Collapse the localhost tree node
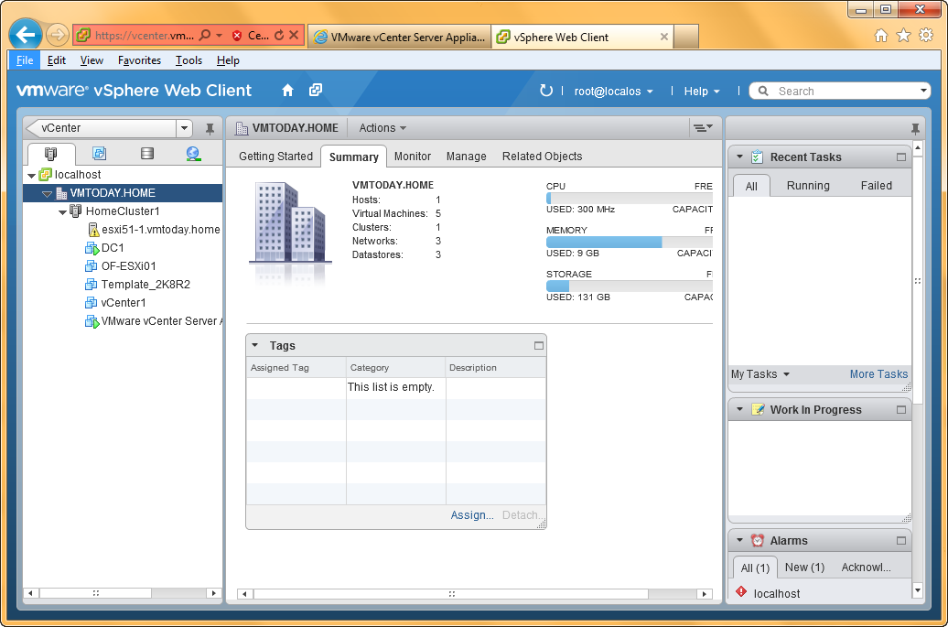 31,176
